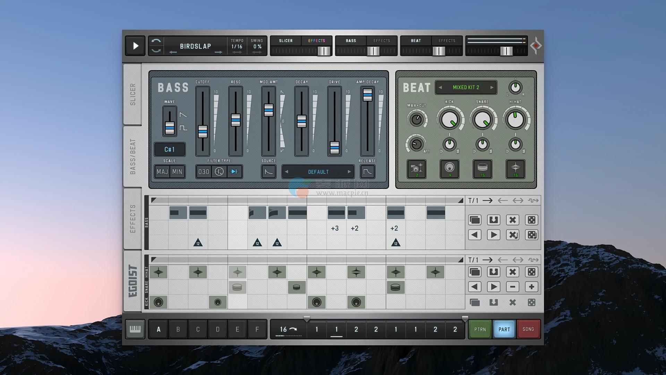Open the SLICER side tab
Screen dimensions: 666x375
coord(133,94)
